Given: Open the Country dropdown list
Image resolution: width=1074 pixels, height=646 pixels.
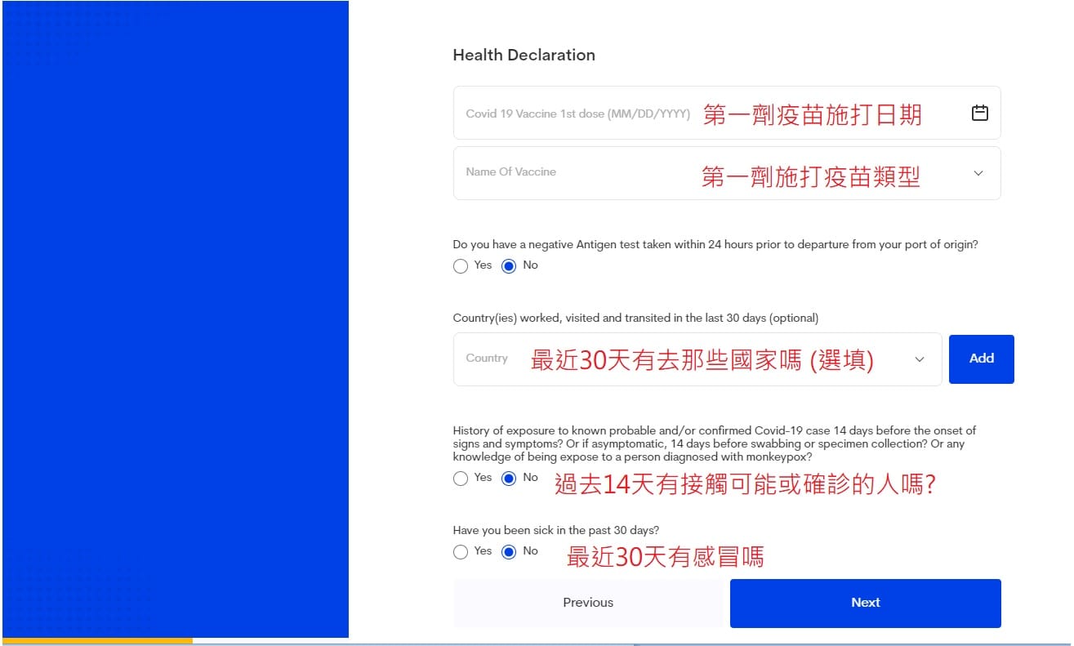Looking at the screenshot, I should pyautogui.click(x=697, y=359).
